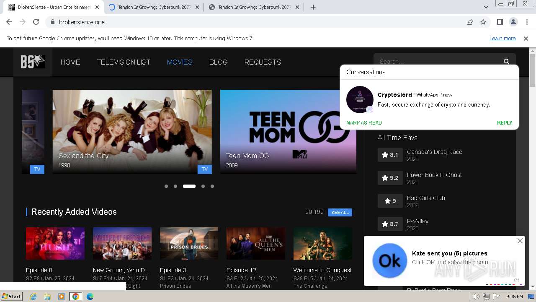
Task: Close the Kate sent you pictures popup
Action: tap(520, 241)
